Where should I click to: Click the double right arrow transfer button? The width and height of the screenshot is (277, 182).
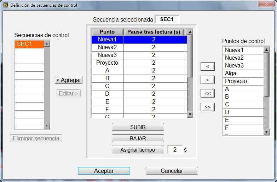tap(207, 107)
